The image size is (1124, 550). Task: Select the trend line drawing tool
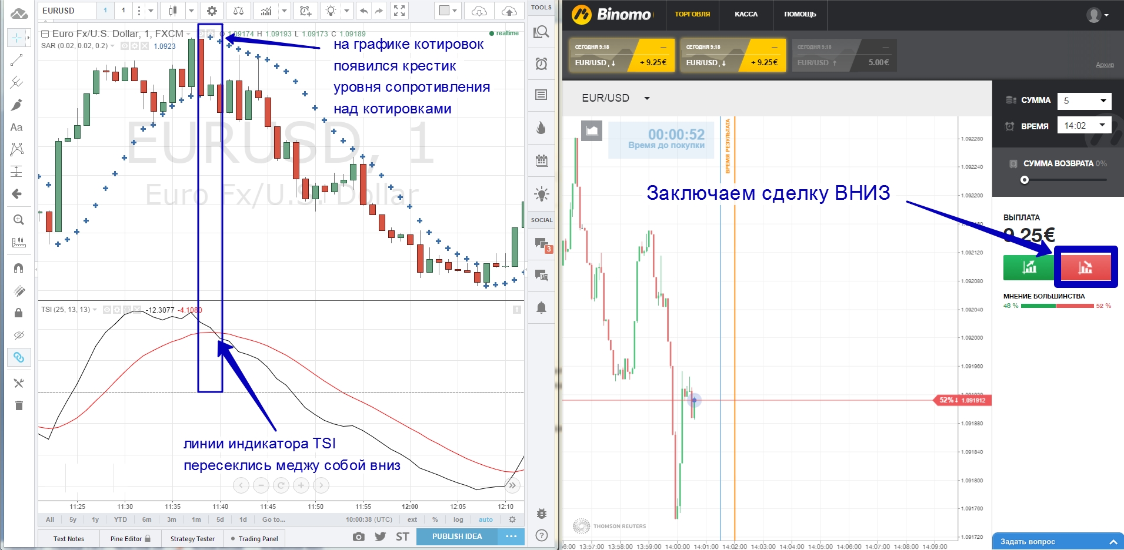[x=16, y=60]
